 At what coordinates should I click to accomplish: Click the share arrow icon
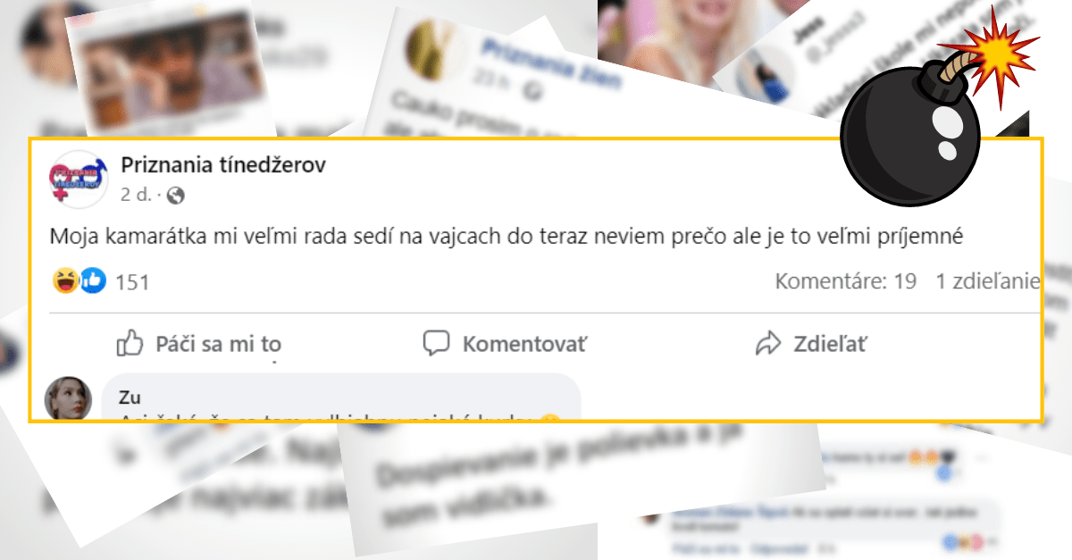pos(767,343)
